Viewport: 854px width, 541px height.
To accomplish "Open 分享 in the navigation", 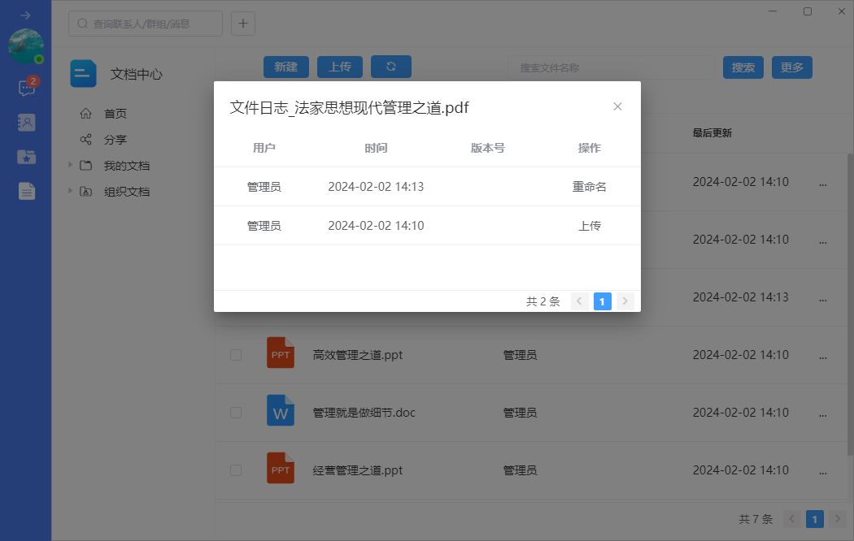I will [x=115, y=140].
